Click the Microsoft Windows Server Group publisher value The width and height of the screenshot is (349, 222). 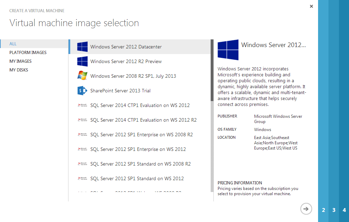pos(278,119)
